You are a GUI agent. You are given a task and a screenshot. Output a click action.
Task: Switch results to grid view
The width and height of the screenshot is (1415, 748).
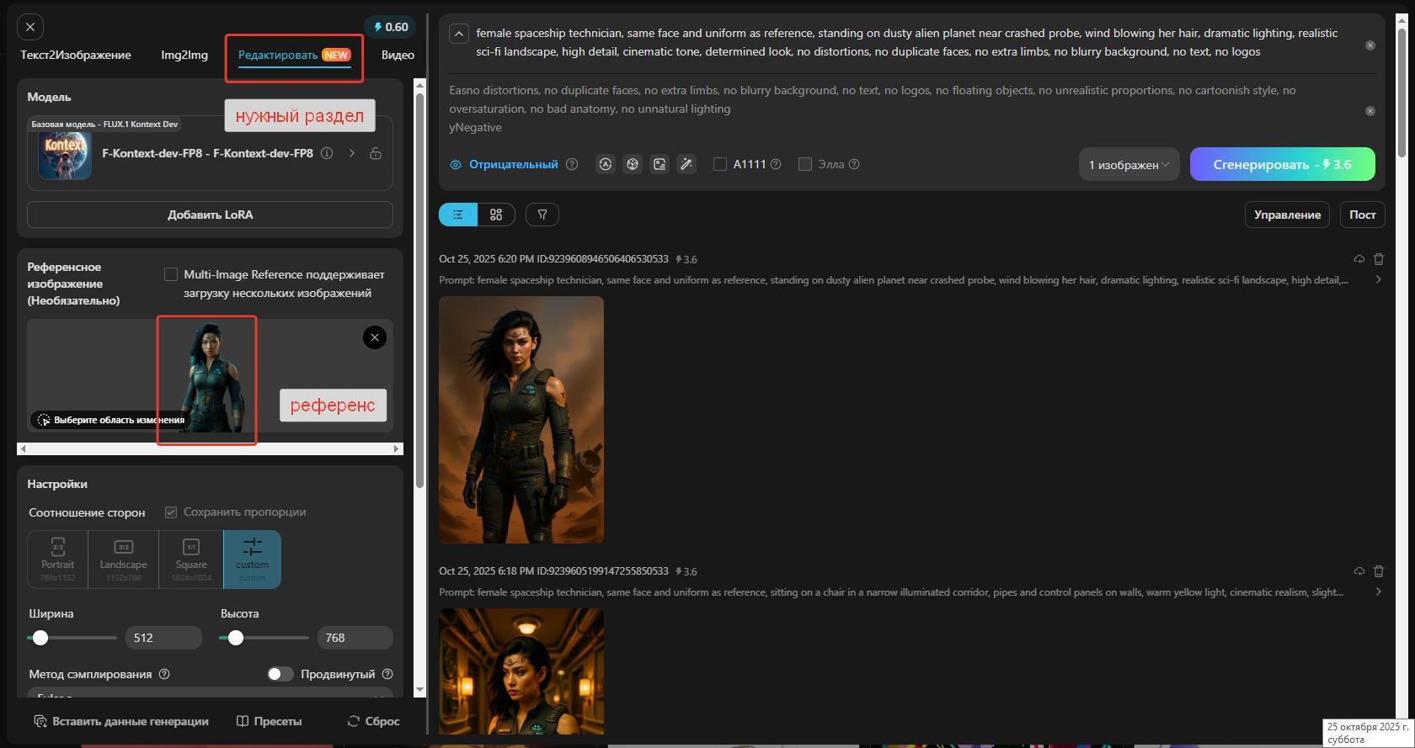(496, 215)
